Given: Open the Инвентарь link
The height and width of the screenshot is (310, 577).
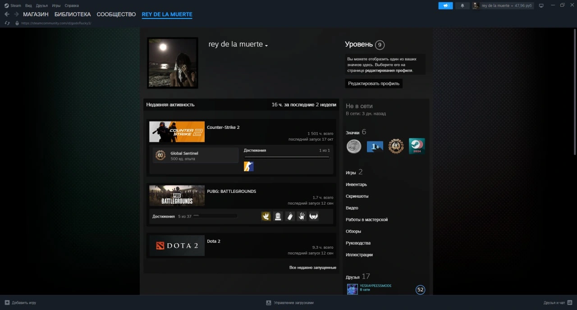Looking at the screenshot, I should [x=356, y=184].
